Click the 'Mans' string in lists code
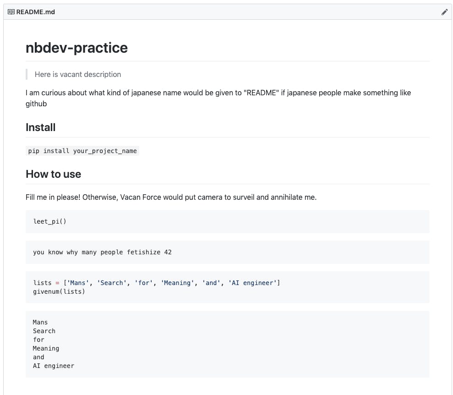The width and height of the screenshot is (453, 395). point(79,283)
